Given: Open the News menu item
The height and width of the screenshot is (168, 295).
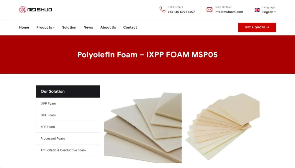Looking at the screenshot, I should tap(88, 27).
